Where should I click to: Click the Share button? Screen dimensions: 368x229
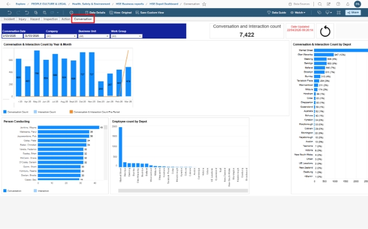pos(352,13)
